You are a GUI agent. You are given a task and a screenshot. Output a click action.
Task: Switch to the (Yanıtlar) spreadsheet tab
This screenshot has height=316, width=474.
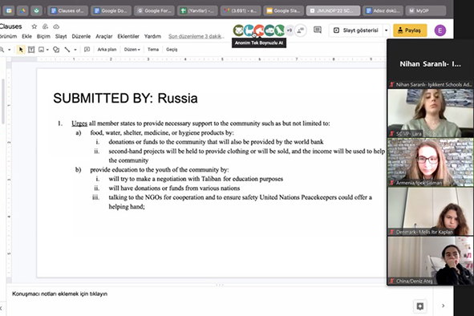click(x=197, y=11)
